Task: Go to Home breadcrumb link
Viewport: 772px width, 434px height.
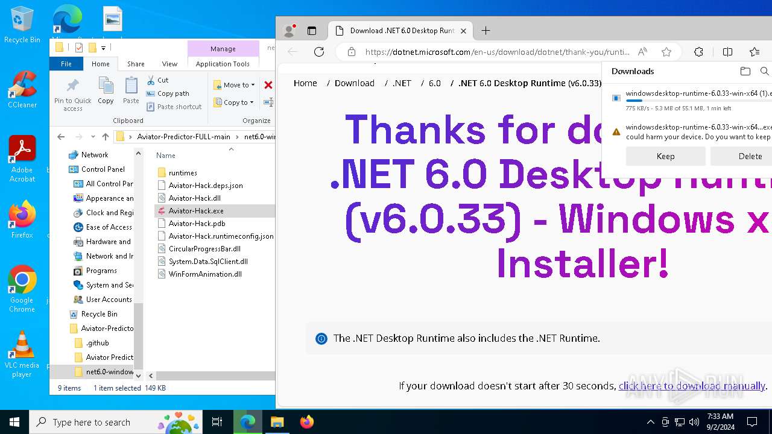Action: pos(305,83)
